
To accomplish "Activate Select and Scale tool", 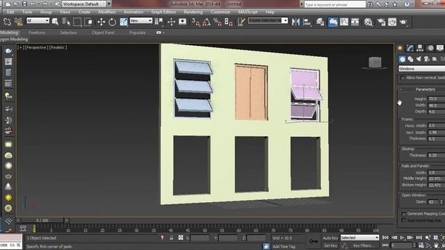I will click(124, 22).
